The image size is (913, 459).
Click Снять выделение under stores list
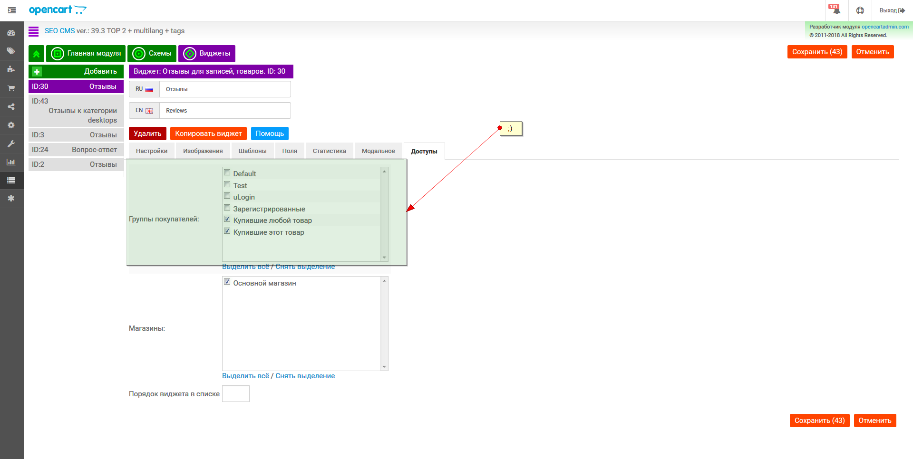coord(305,376)
